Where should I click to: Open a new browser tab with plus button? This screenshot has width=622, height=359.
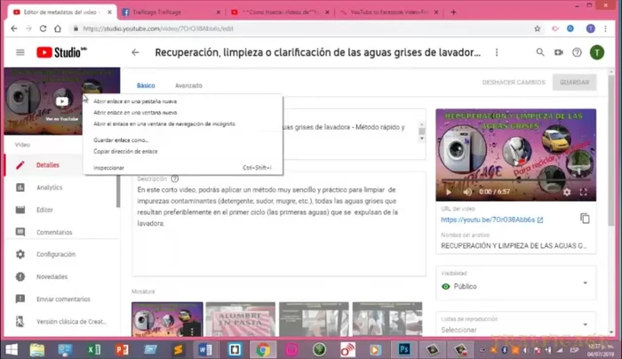point(453,12)
